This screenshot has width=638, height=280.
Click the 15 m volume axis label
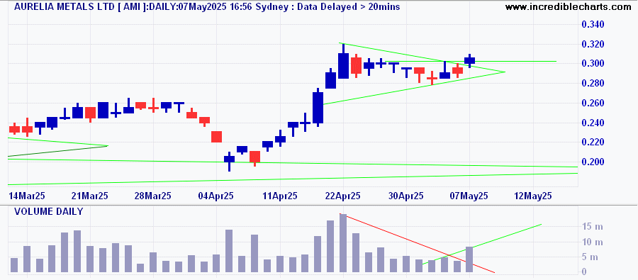pyautogui.click(x=593, y=227)
